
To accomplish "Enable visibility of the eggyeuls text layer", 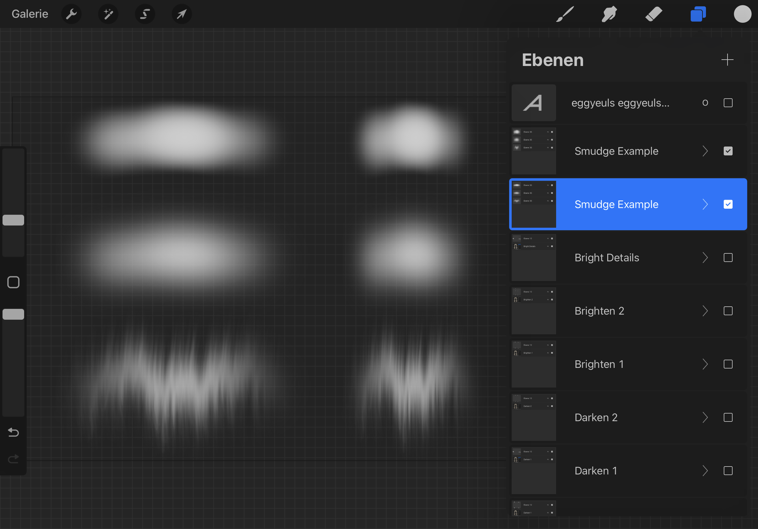I will click(x=728, y=103).
